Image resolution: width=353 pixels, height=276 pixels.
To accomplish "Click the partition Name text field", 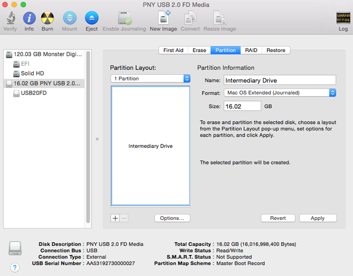I will pyautogui.click(x=280, y=81).
